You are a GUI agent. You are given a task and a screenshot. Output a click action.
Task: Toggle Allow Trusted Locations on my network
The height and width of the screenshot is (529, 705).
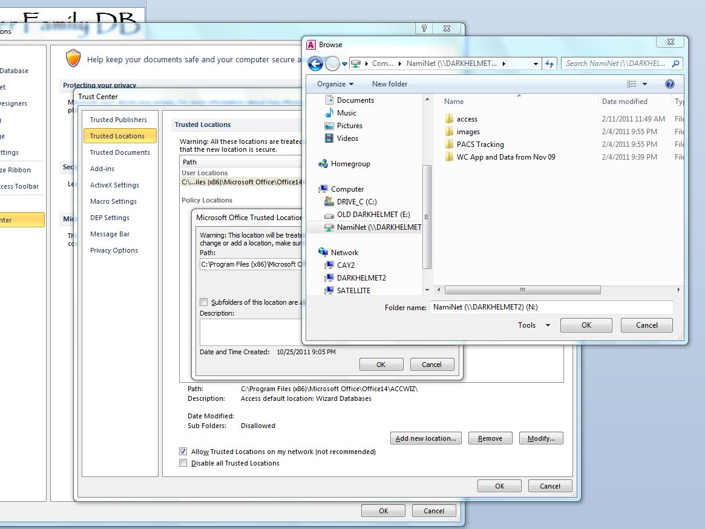pos(183,451)
